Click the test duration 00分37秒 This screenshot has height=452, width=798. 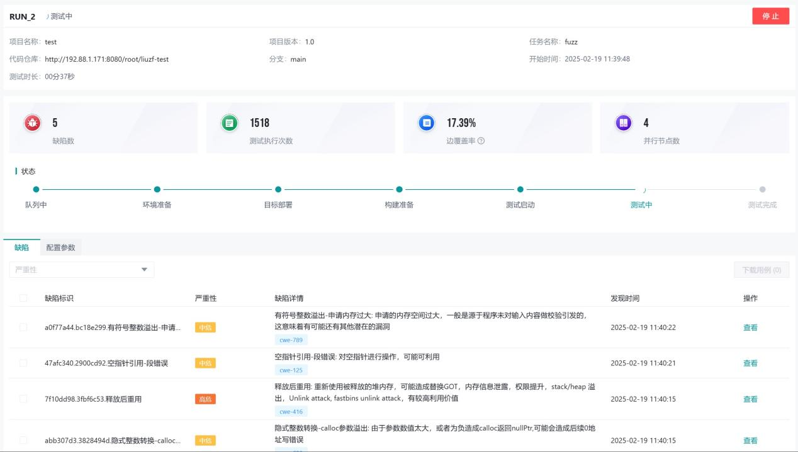click(60, 77)
